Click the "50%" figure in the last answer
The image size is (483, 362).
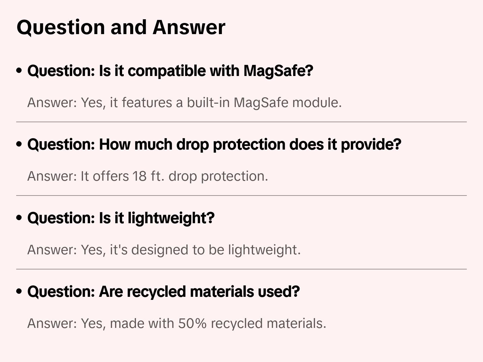pyautogui.click(x=192, y=324)
